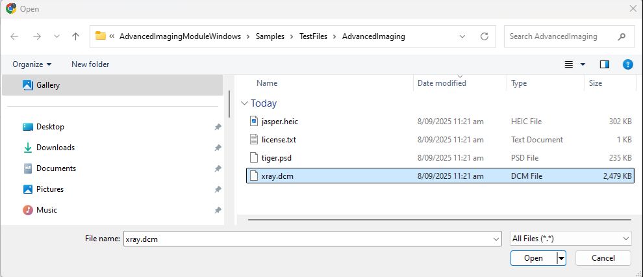
Task: Click the Documents icon in sidebar
Action: [x=27, y=168]
